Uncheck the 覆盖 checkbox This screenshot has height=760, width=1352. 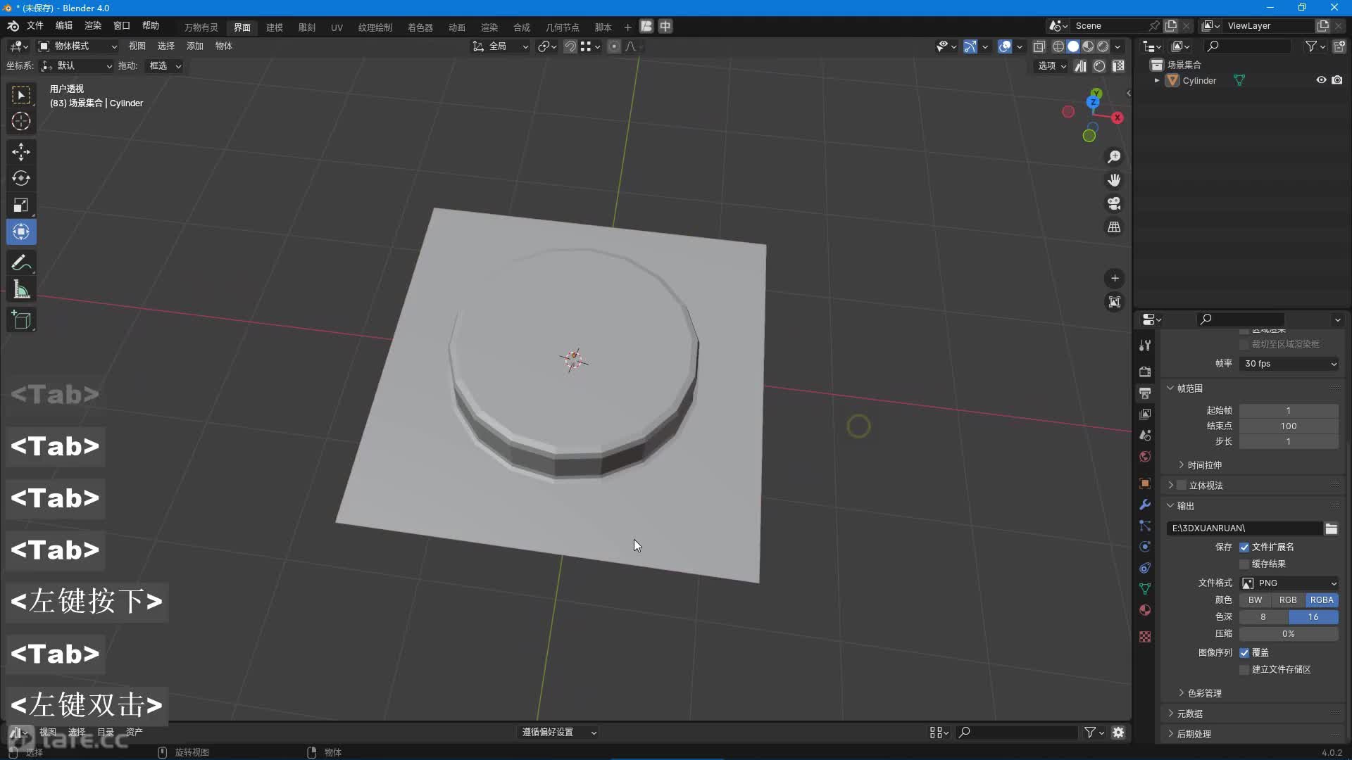click(1244, 653)
